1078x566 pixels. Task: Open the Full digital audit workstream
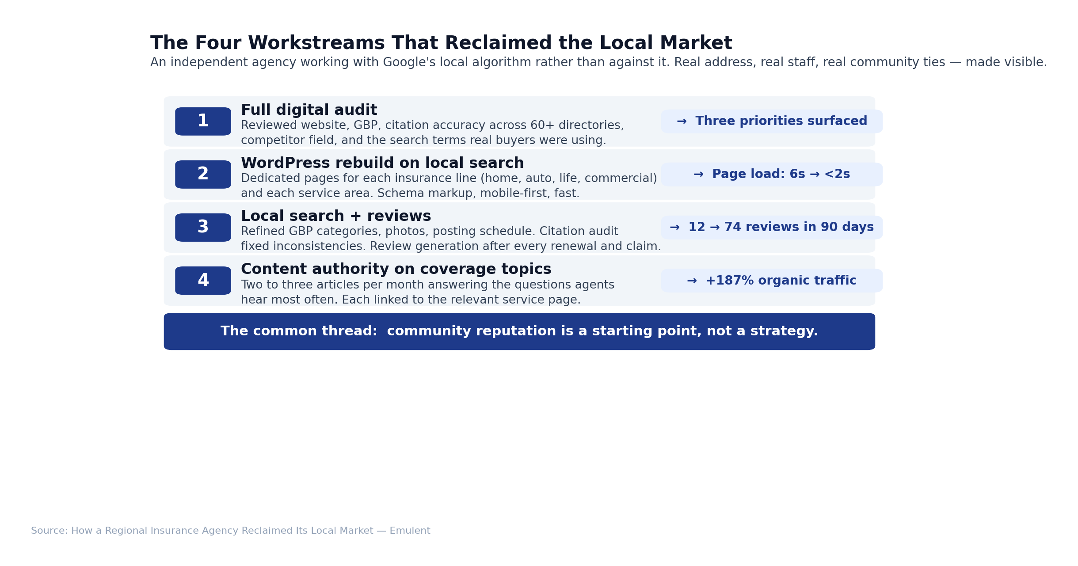coord(309,110)
